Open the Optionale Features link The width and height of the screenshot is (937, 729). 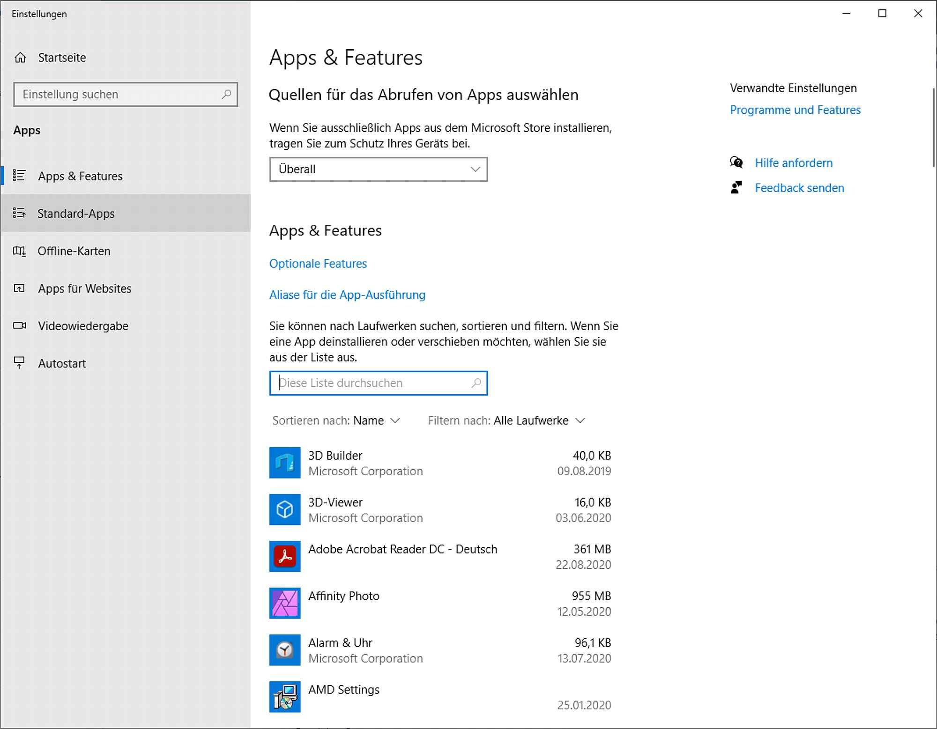[318, 263]
